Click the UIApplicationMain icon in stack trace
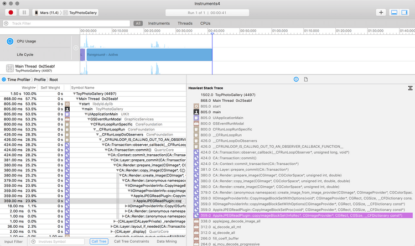Image resolution: width=415 pixels, height=246 pixels. pos(196,118)
